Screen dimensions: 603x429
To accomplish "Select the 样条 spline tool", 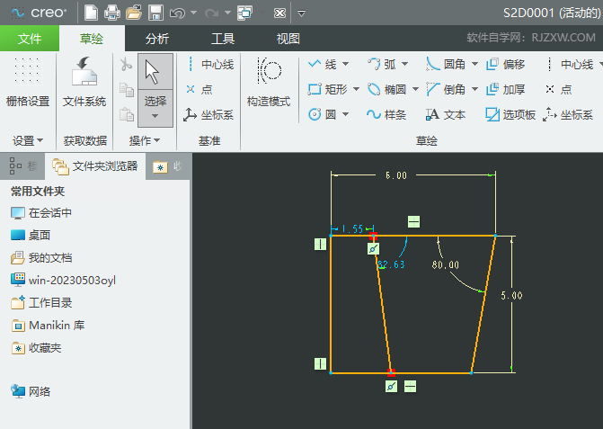I will point(387,114).
